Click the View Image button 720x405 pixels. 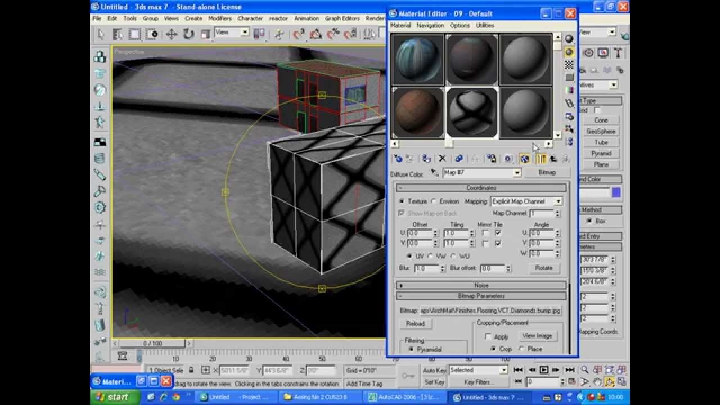tap(537, 336)
